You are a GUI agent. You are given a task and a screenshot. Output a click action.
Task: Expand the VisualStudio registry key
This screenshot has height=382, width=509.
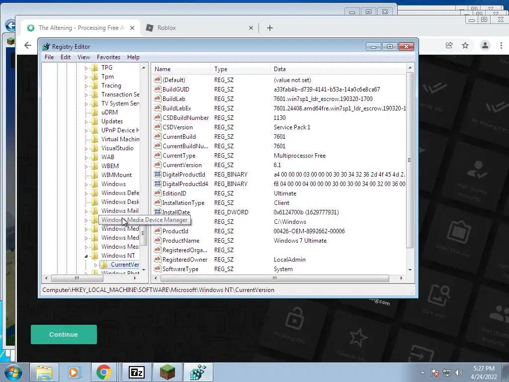click(86, 148)
